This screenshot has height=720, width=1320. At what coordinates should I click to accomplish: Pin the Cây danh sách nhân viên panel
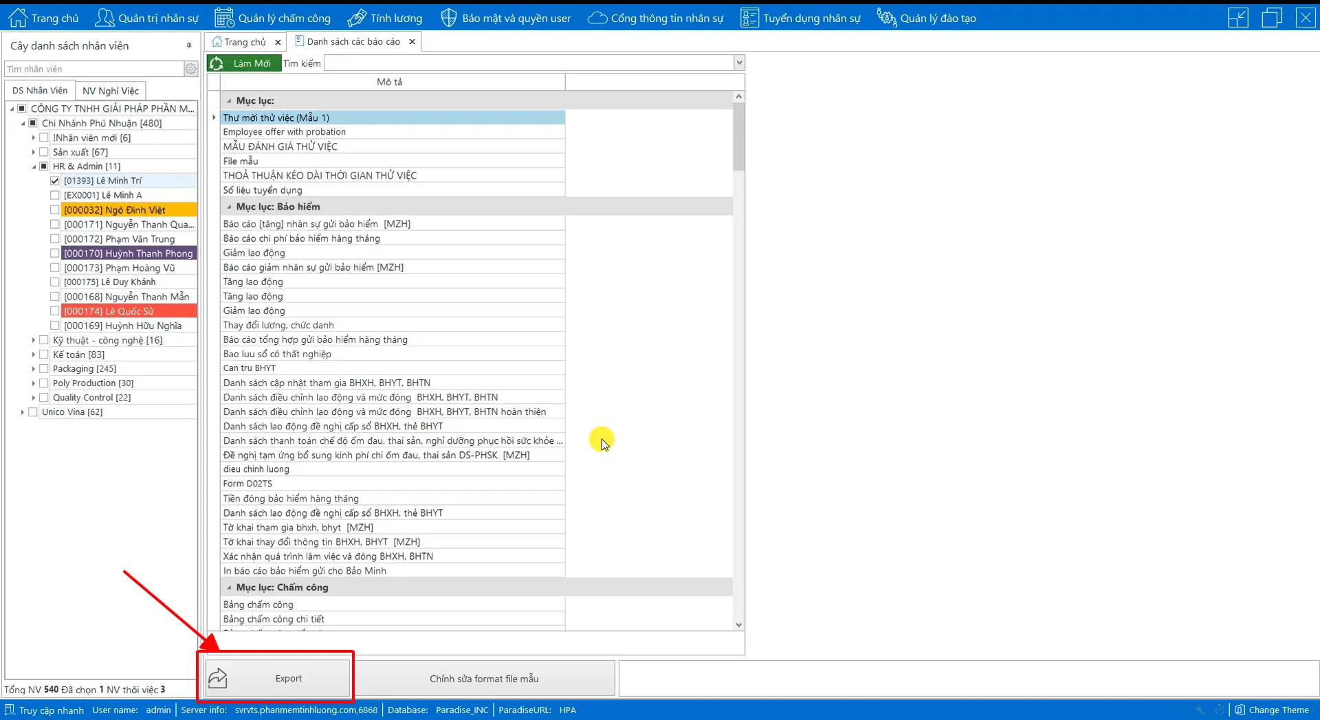189,45
